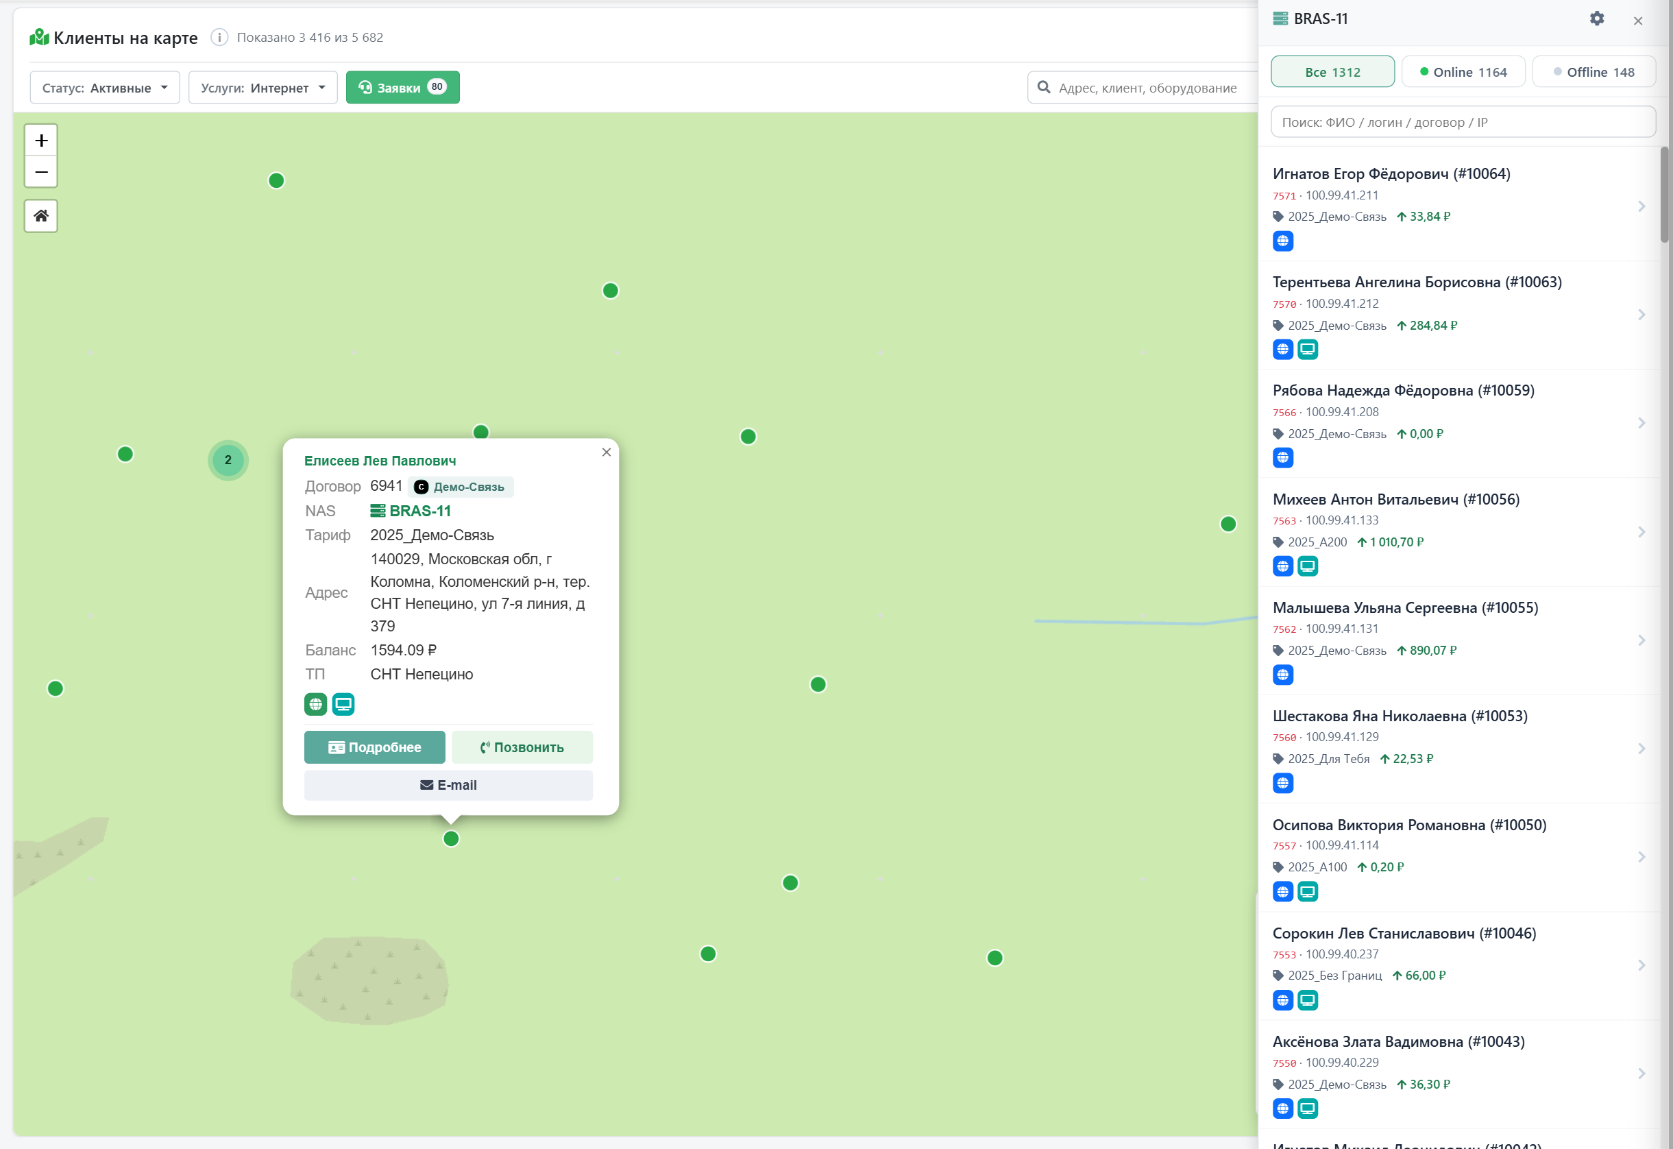
Task: Click internet service icon for Игнатов Егор Фёдорович
Action: click(x=1283, y=241)
